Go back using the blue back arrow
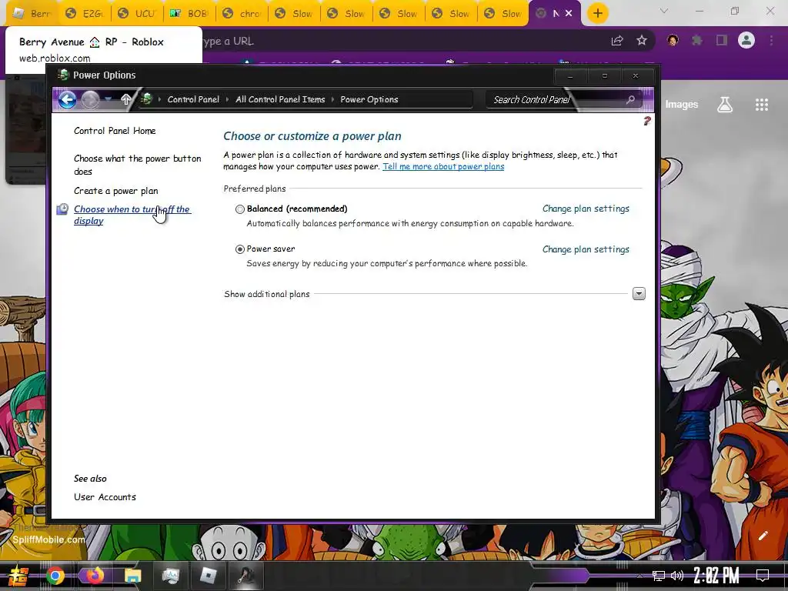 click(67, 99)
